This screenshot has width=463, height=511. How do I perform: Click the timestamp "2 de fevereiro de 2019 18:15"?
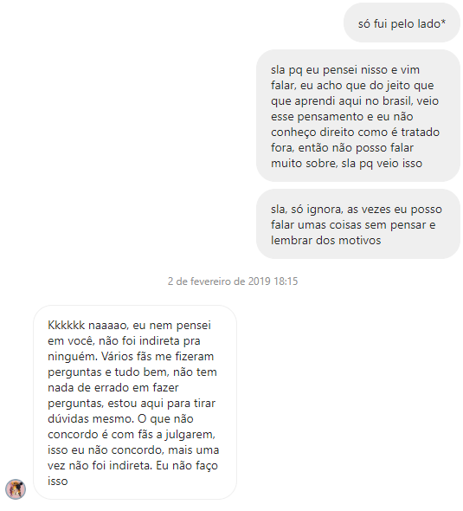(x=233, y=281)
